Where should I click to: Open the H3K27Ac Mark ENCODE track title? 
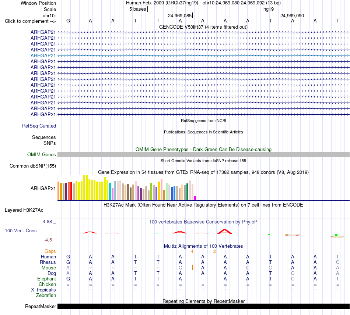203,205
